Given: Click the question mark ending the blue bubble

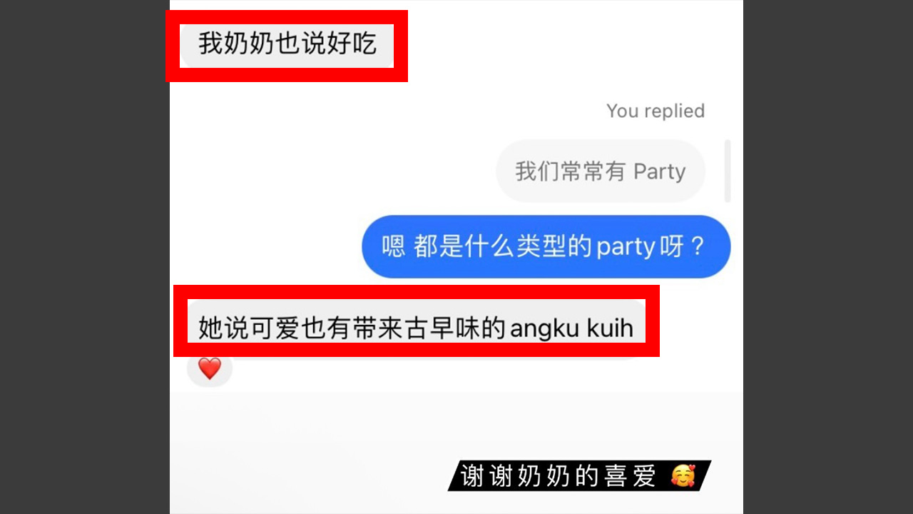Looking at the screenshot, I should (x=697, y=247).
